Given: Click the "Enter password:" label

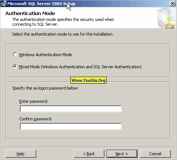Looking at the screenshot, I should 34,101.
